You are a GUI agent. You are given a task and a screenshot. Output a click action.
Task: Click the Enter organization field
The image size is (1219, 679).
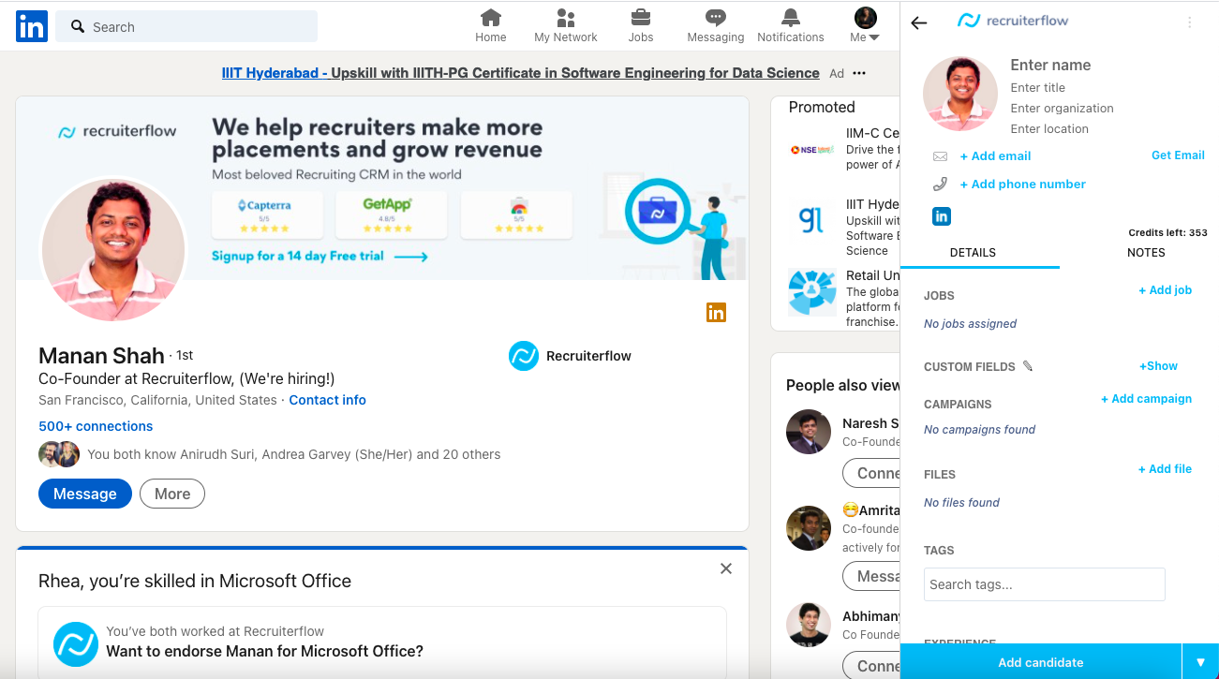coord(1063,108)
